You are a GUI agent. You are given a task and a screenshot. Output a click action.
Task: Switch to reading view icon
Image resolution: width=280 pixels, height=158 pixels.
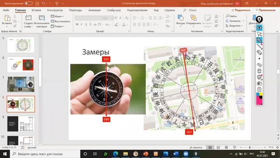click(226, 147)
